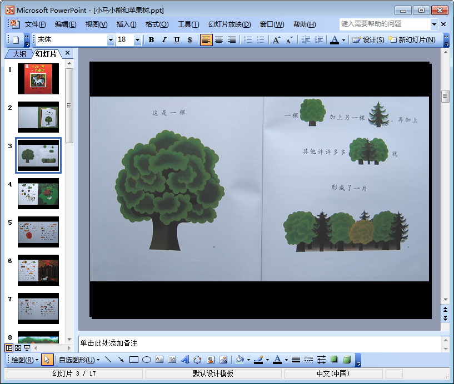
Task: Open the 幻灯片放映(D) menu
Action: [x=230, y=24]
